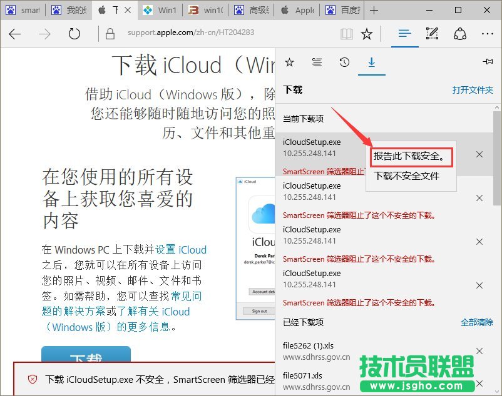Click the third iCloudSetup.exe file name
Viewport: 502px width, 396px height.
pos(312,230)
